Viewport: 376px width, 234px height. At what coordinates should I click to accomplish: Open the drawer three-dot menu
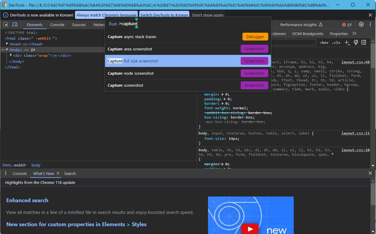click(x=5, y=173)
